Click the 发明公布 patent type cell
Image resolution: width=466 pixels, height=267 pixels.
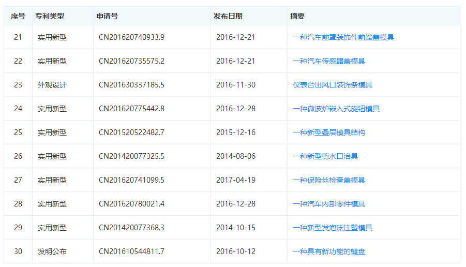[x=52, y=251]
